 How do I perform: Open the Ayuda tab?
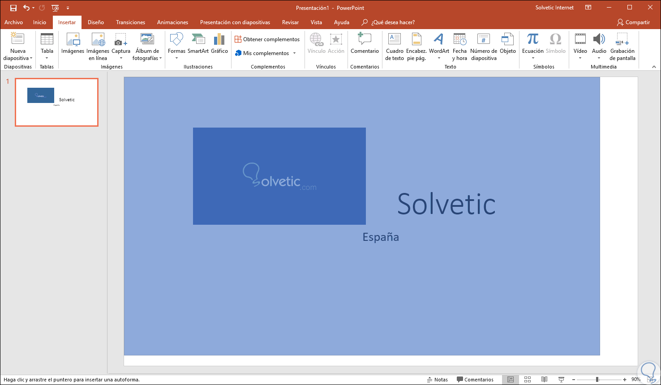click(342, 22)
